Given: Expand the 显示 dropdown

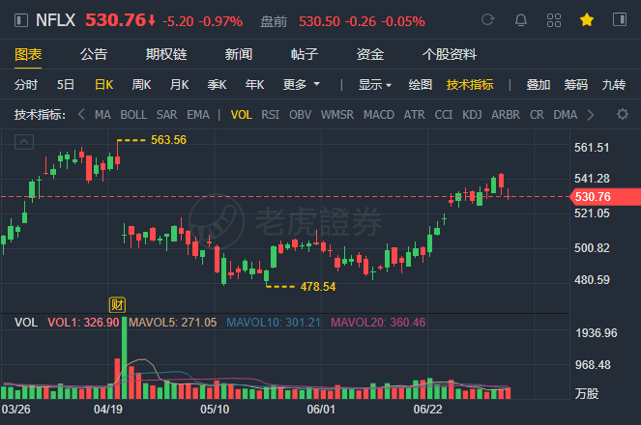Looking at the screenshot, I should (x=375, y=85).
